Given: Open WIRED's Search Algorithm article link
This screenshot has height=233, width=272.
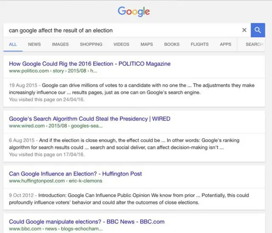Looking at the screenshot, I should pos(90,119).
